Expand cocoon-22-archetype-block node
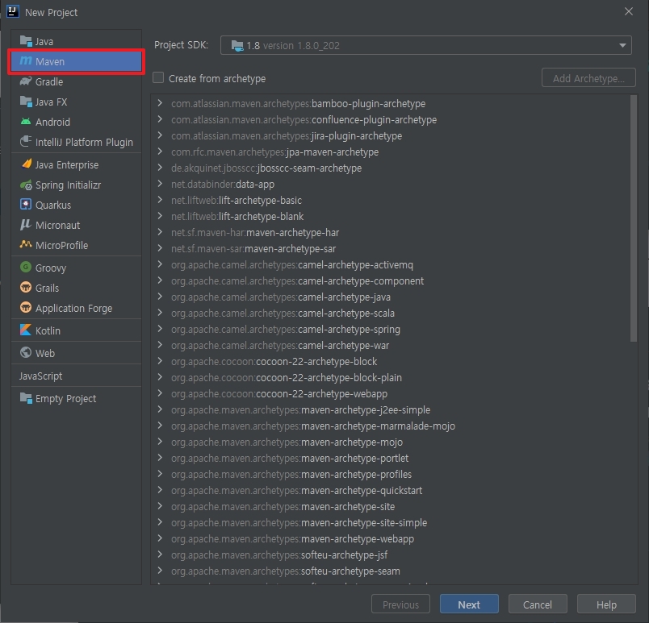This screenshot has width=649, height=623. pyautogui.click(x=160, y=360)
